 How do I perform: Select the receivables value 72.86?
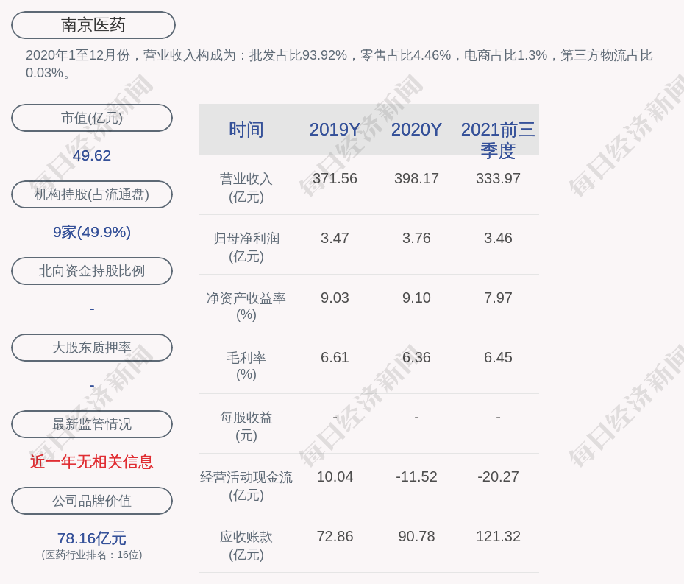tap(335, 536)
